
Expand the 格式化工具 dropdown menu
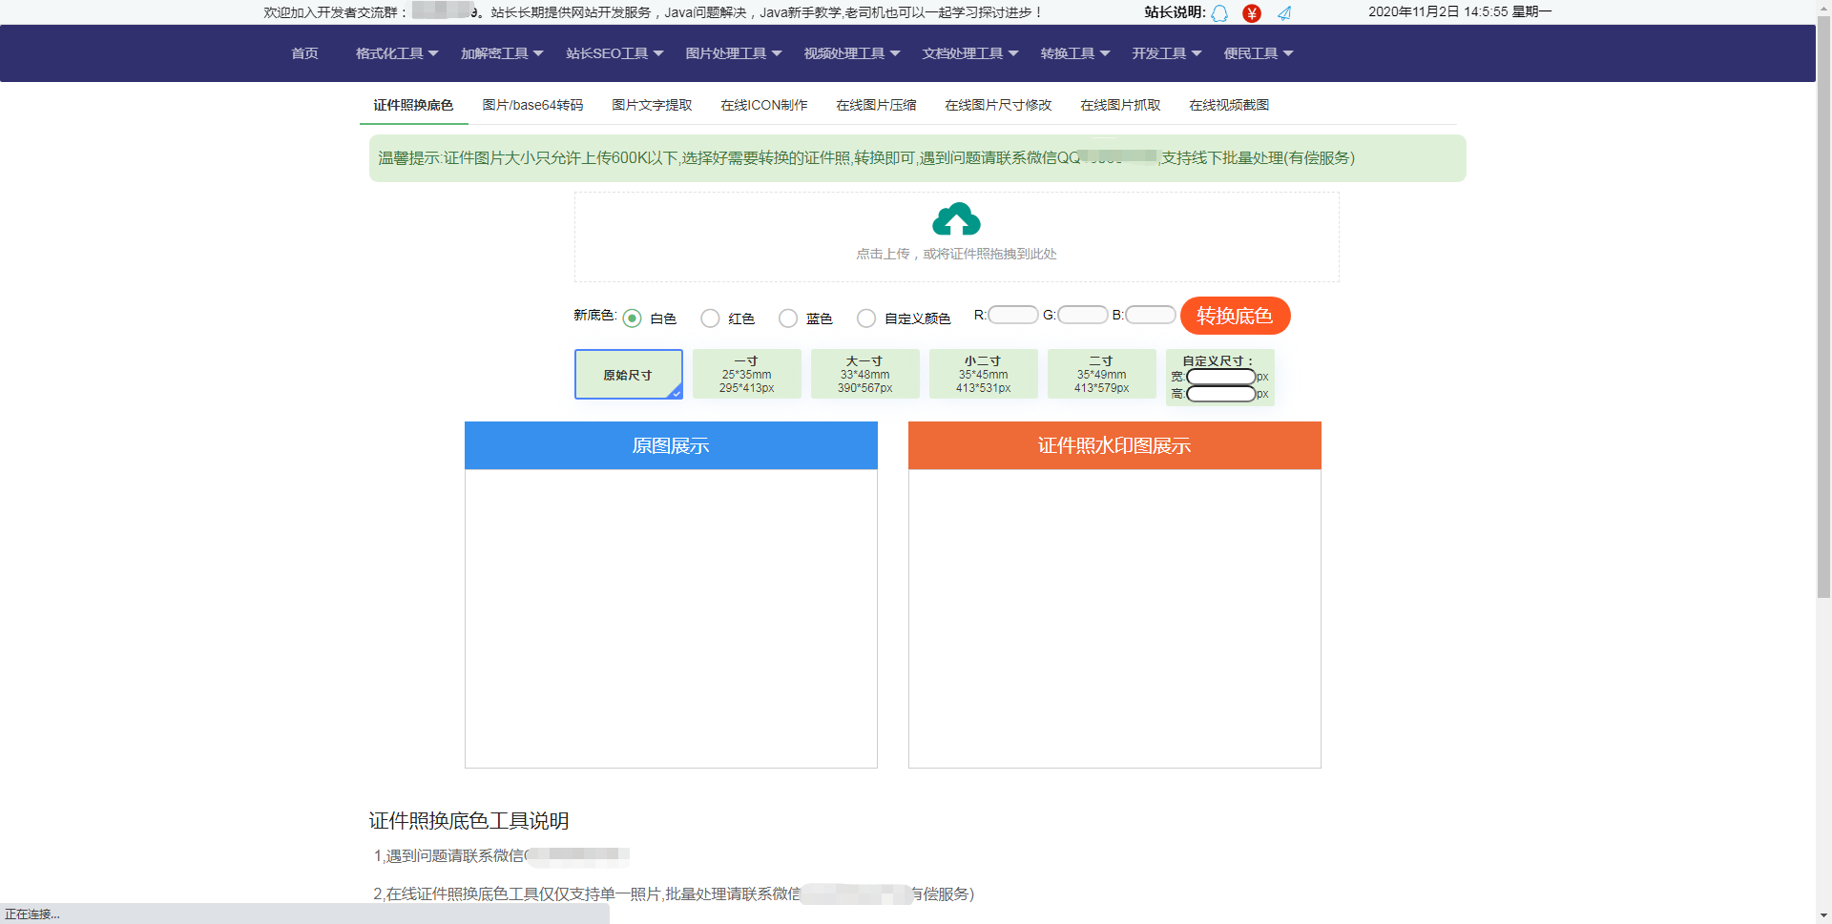click(x=397, y=53)
